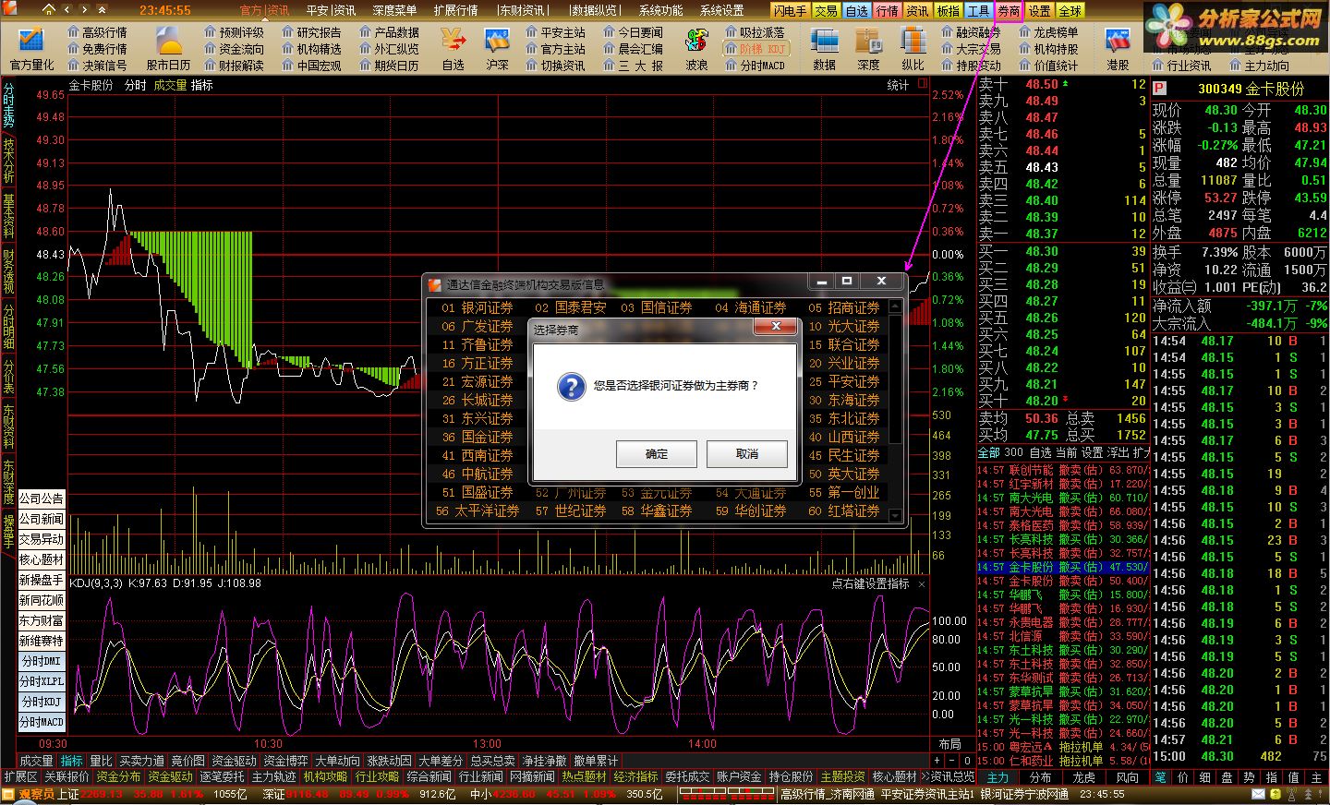The height and width of the screenshot is (805, 1330).
Task: Collapse toolbar with the double-up arrow icon
Action: point(100,10)
